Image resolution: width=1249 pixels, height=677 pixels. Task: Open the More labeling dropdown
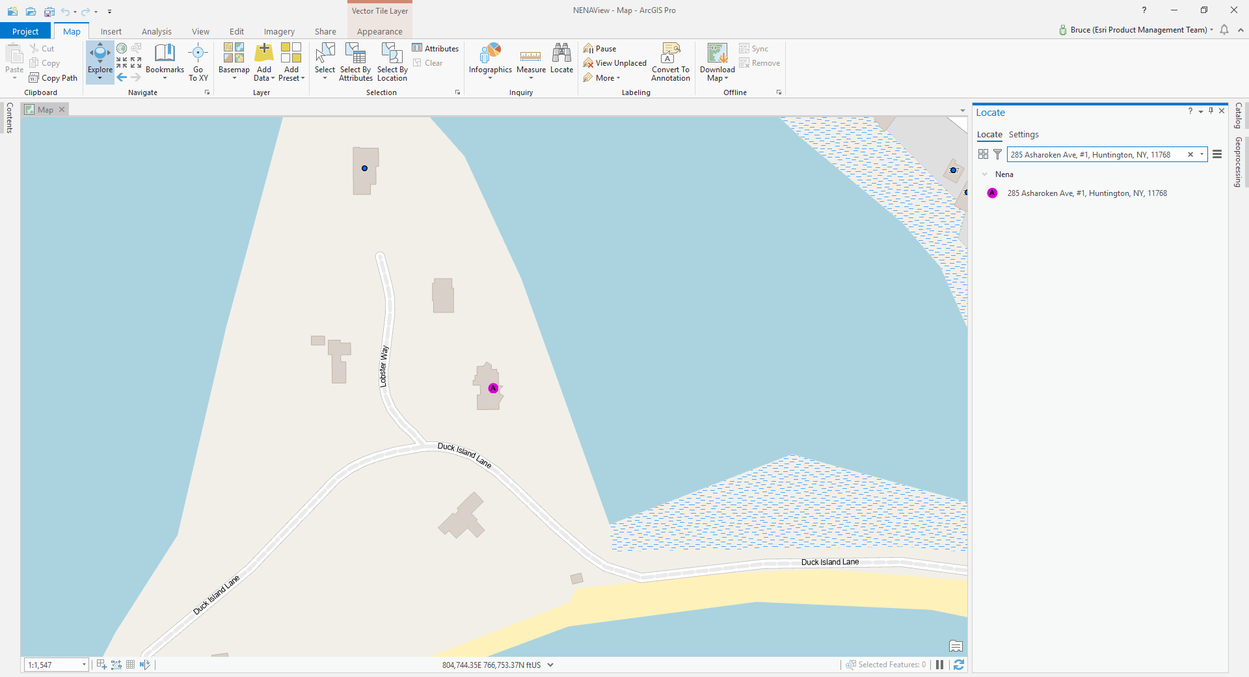602,77
